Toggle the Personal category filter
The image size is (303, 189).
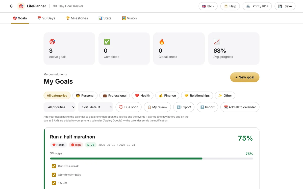pyautogui.click(x=85, y=96)
